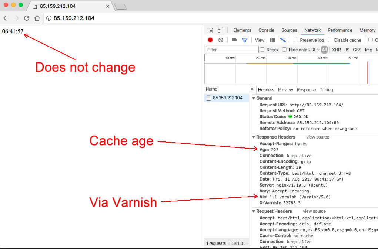The height and width of the screenshot is (249, 378).
Task: Click view source next to Request Headers
Action: [314, 211]
